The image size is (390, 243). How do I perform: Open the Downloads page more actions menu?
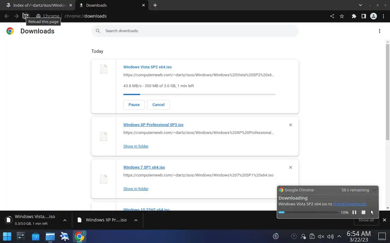pyautogui.click(x=380, y=31)
